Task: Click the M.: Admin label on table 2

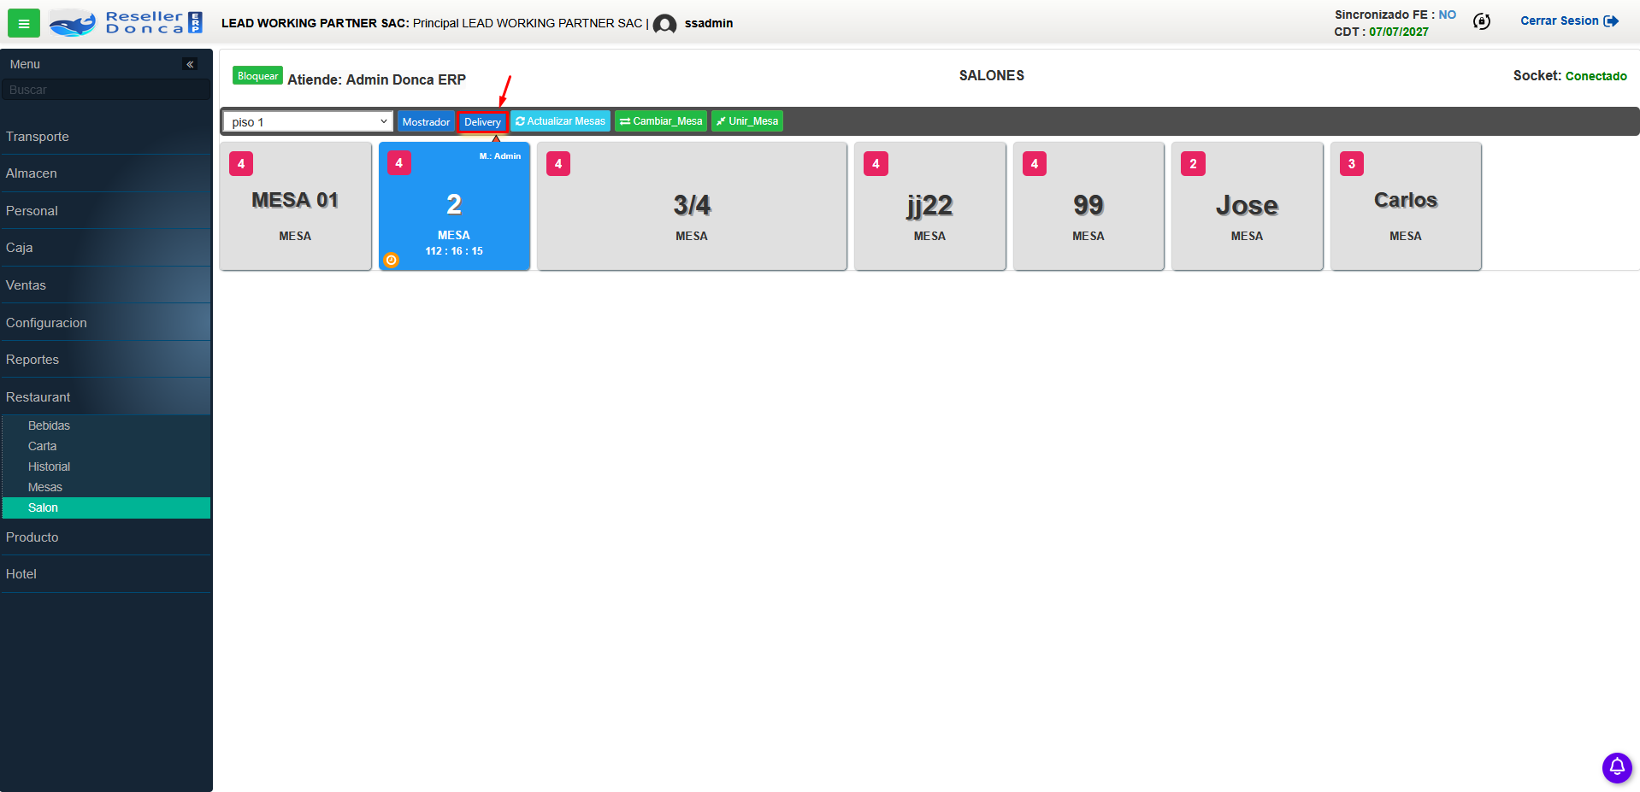Action: click(499, 156)
